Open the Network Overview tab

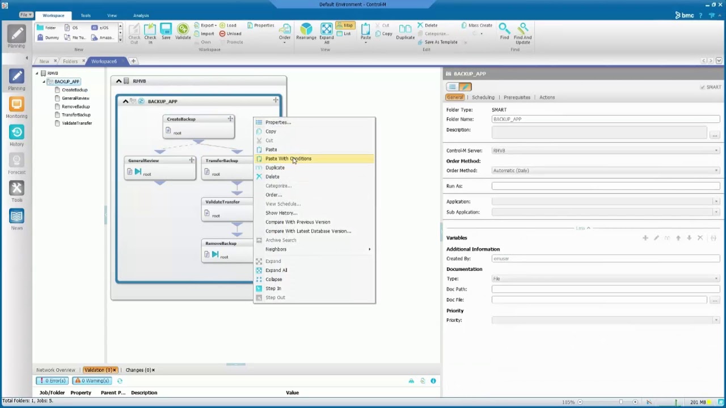coord(56,370)
